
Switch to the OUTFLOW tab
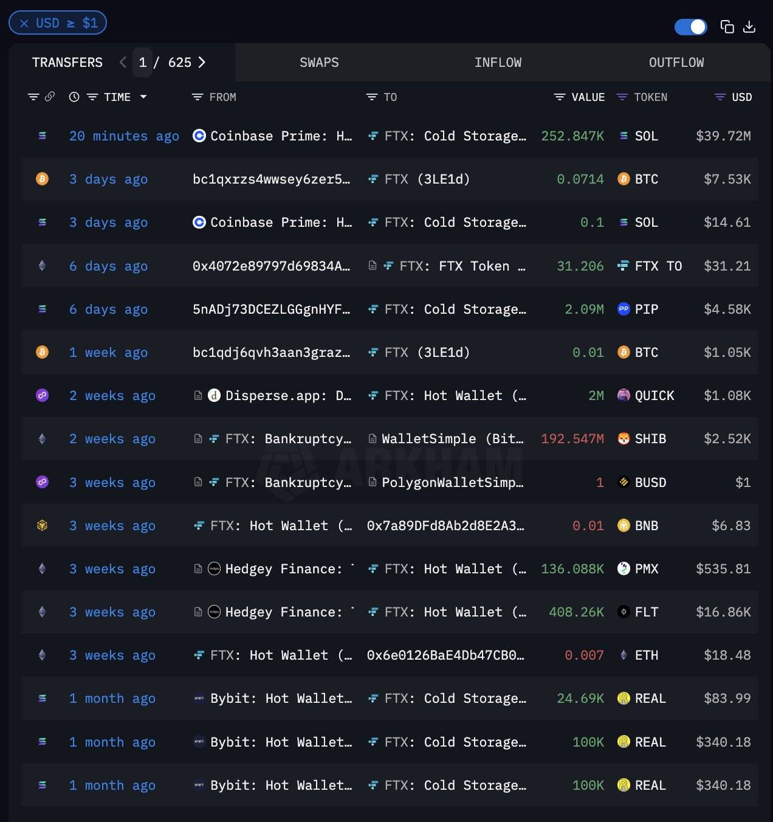pos(676,62)
